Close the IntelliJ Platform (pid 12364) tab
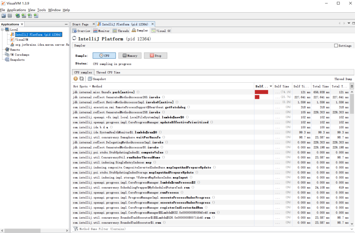This screenshot has height=233, width=355. (153, 24)
